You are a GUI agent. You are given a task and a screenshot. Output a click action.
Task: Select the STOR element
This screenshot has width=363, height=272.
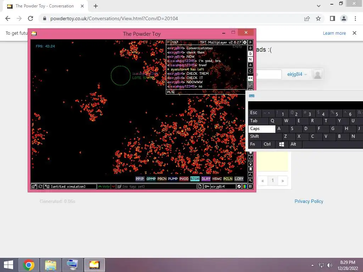point(195,179)
